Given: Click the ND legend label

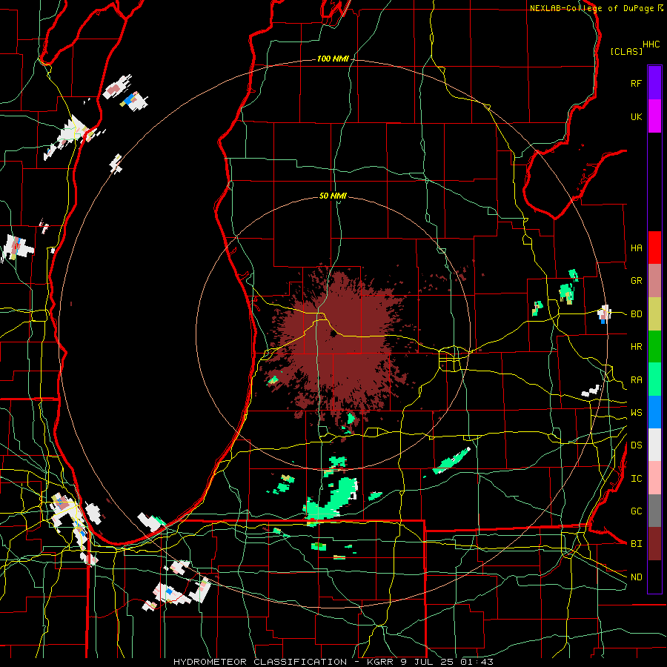Looking at the screenshot, I should tap(636, 577).
